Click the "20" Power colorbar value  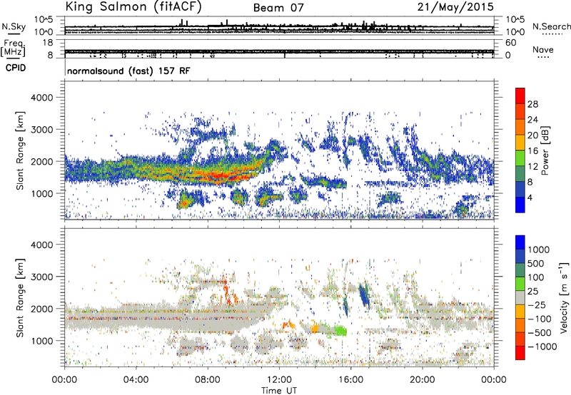532,135
